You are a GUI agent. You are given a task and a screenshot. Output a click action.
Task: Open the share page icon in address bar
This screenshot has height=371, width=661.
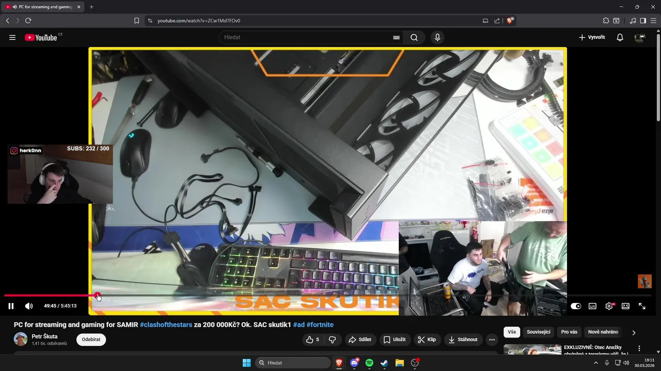click(497, 21)
